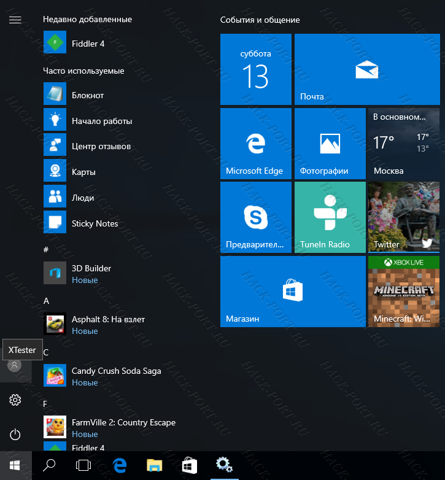The width and height of the screenshot is (445, 480).
Task: Open the Minecraft Xbox Live tile
Action: pos(404,292)
